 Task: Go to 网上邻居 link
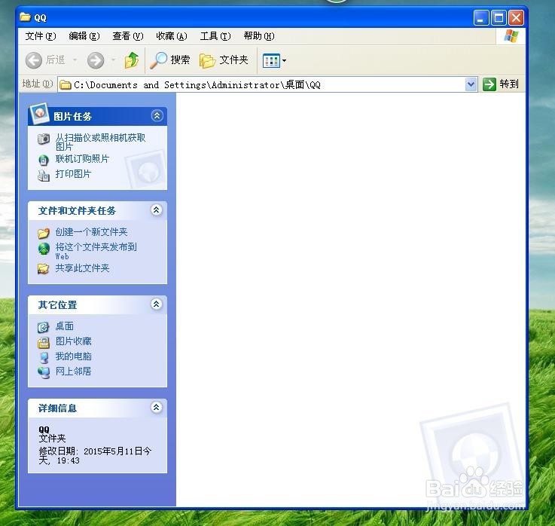click(x=73, y=372)
